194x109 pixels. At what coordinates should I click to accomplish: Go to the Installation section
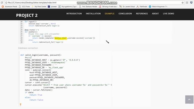pyautogui.click(x=93, y=14)
